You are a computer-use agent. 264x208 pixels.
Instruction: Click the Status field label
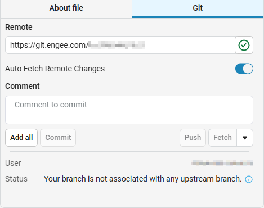[16, 179]
